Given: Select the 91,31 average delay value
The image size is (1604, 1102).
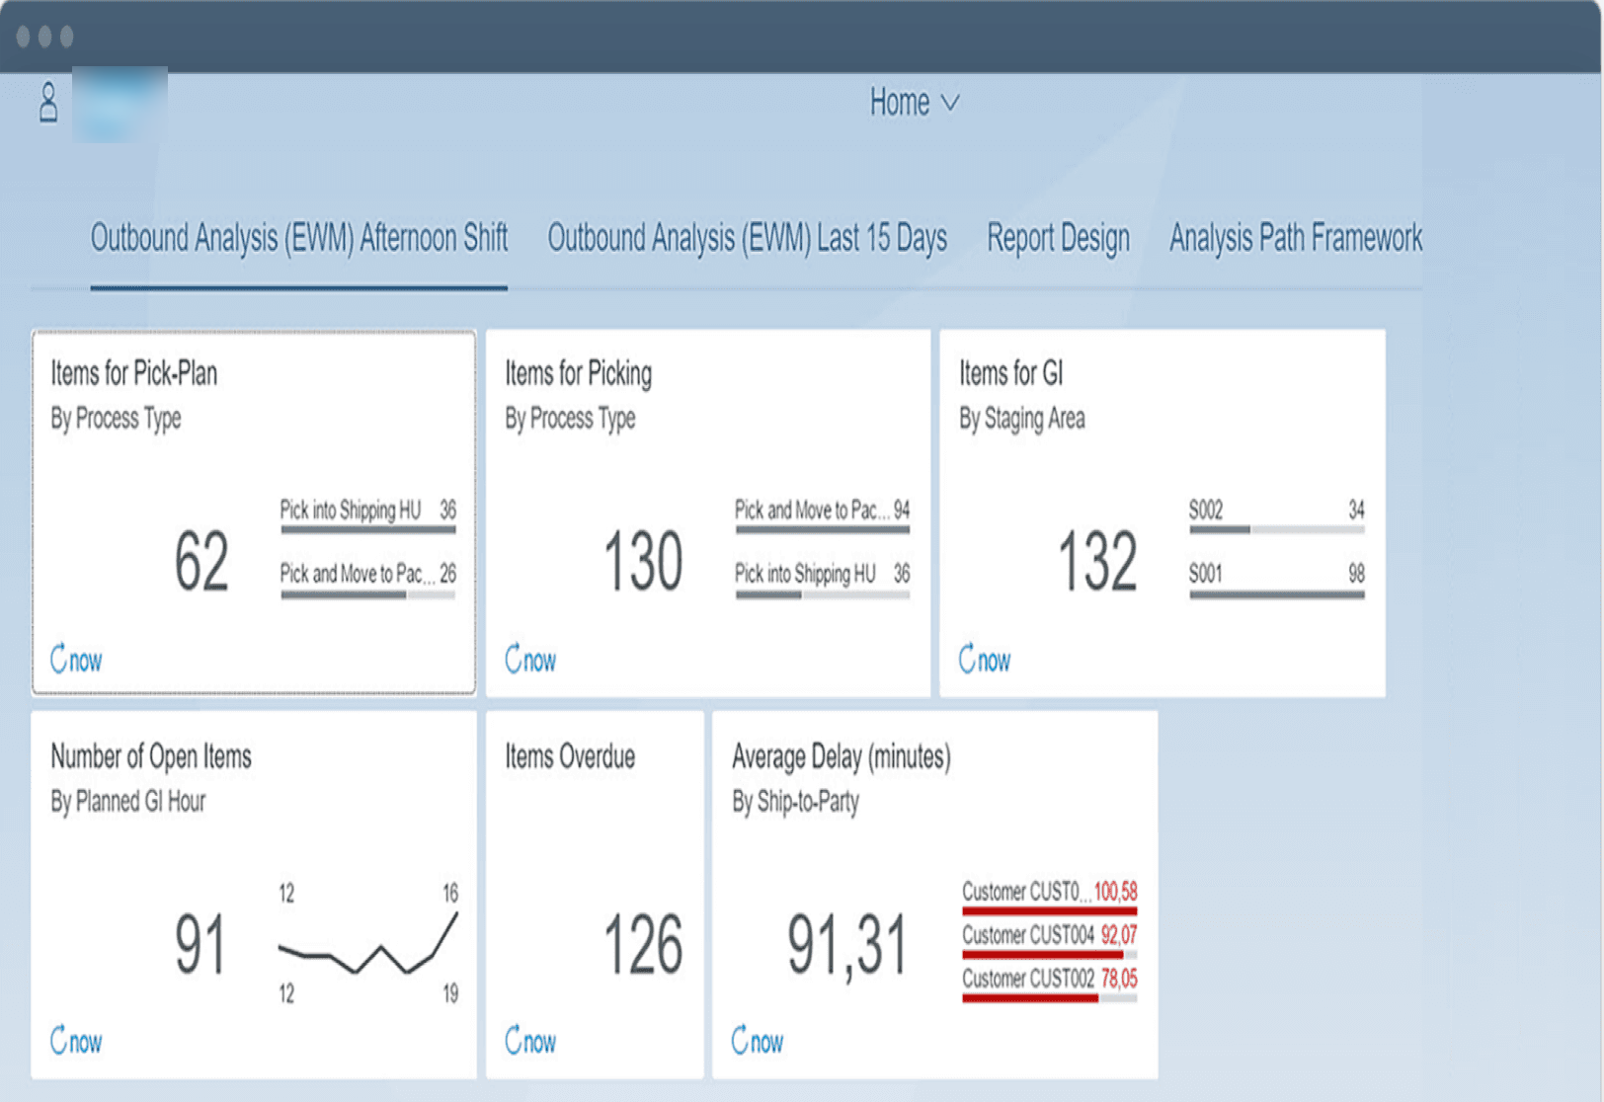Looking at the screenshot, I should pos(846,946).
